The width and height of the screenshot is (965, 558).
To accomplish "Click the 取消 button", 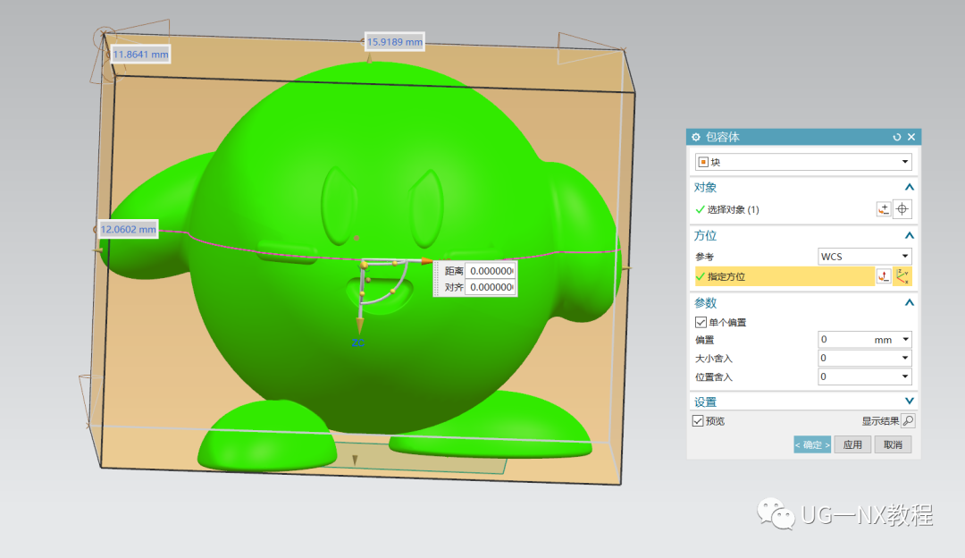I will 893,444.
